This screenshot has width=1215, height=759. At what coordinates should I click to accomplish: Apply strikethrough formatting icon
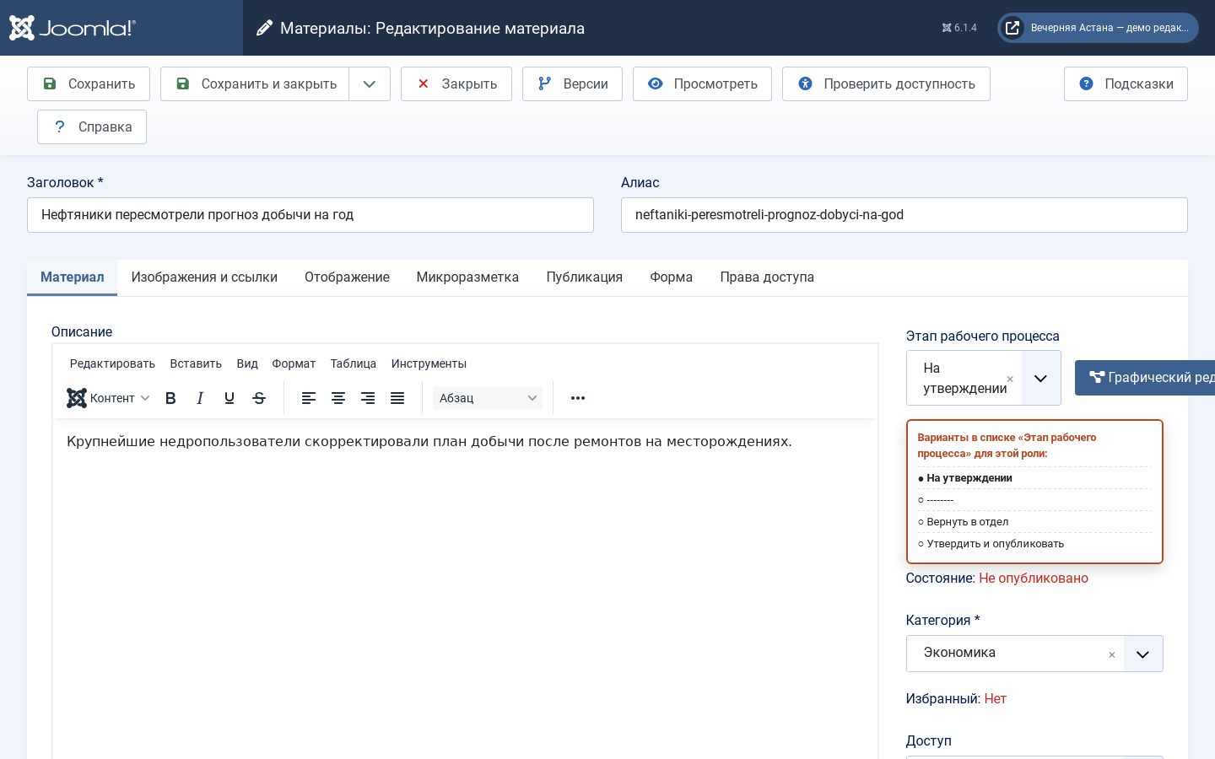click(259, 398)
